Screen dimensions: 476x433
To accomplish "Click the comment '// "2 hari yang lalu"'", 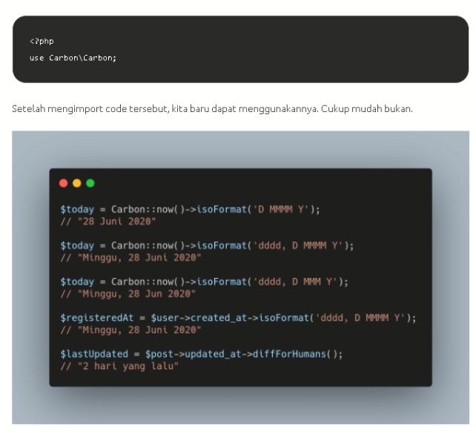I will (x=119, y=366).
